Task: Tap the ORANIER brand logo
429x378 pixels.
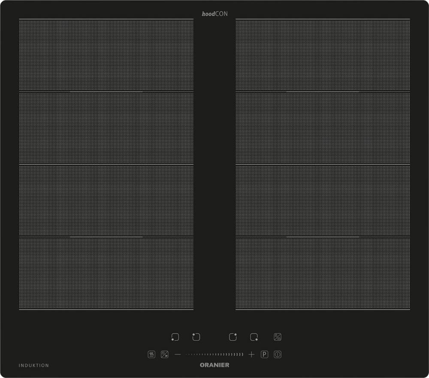Action: pyautogui.click(x=215, y=365)
